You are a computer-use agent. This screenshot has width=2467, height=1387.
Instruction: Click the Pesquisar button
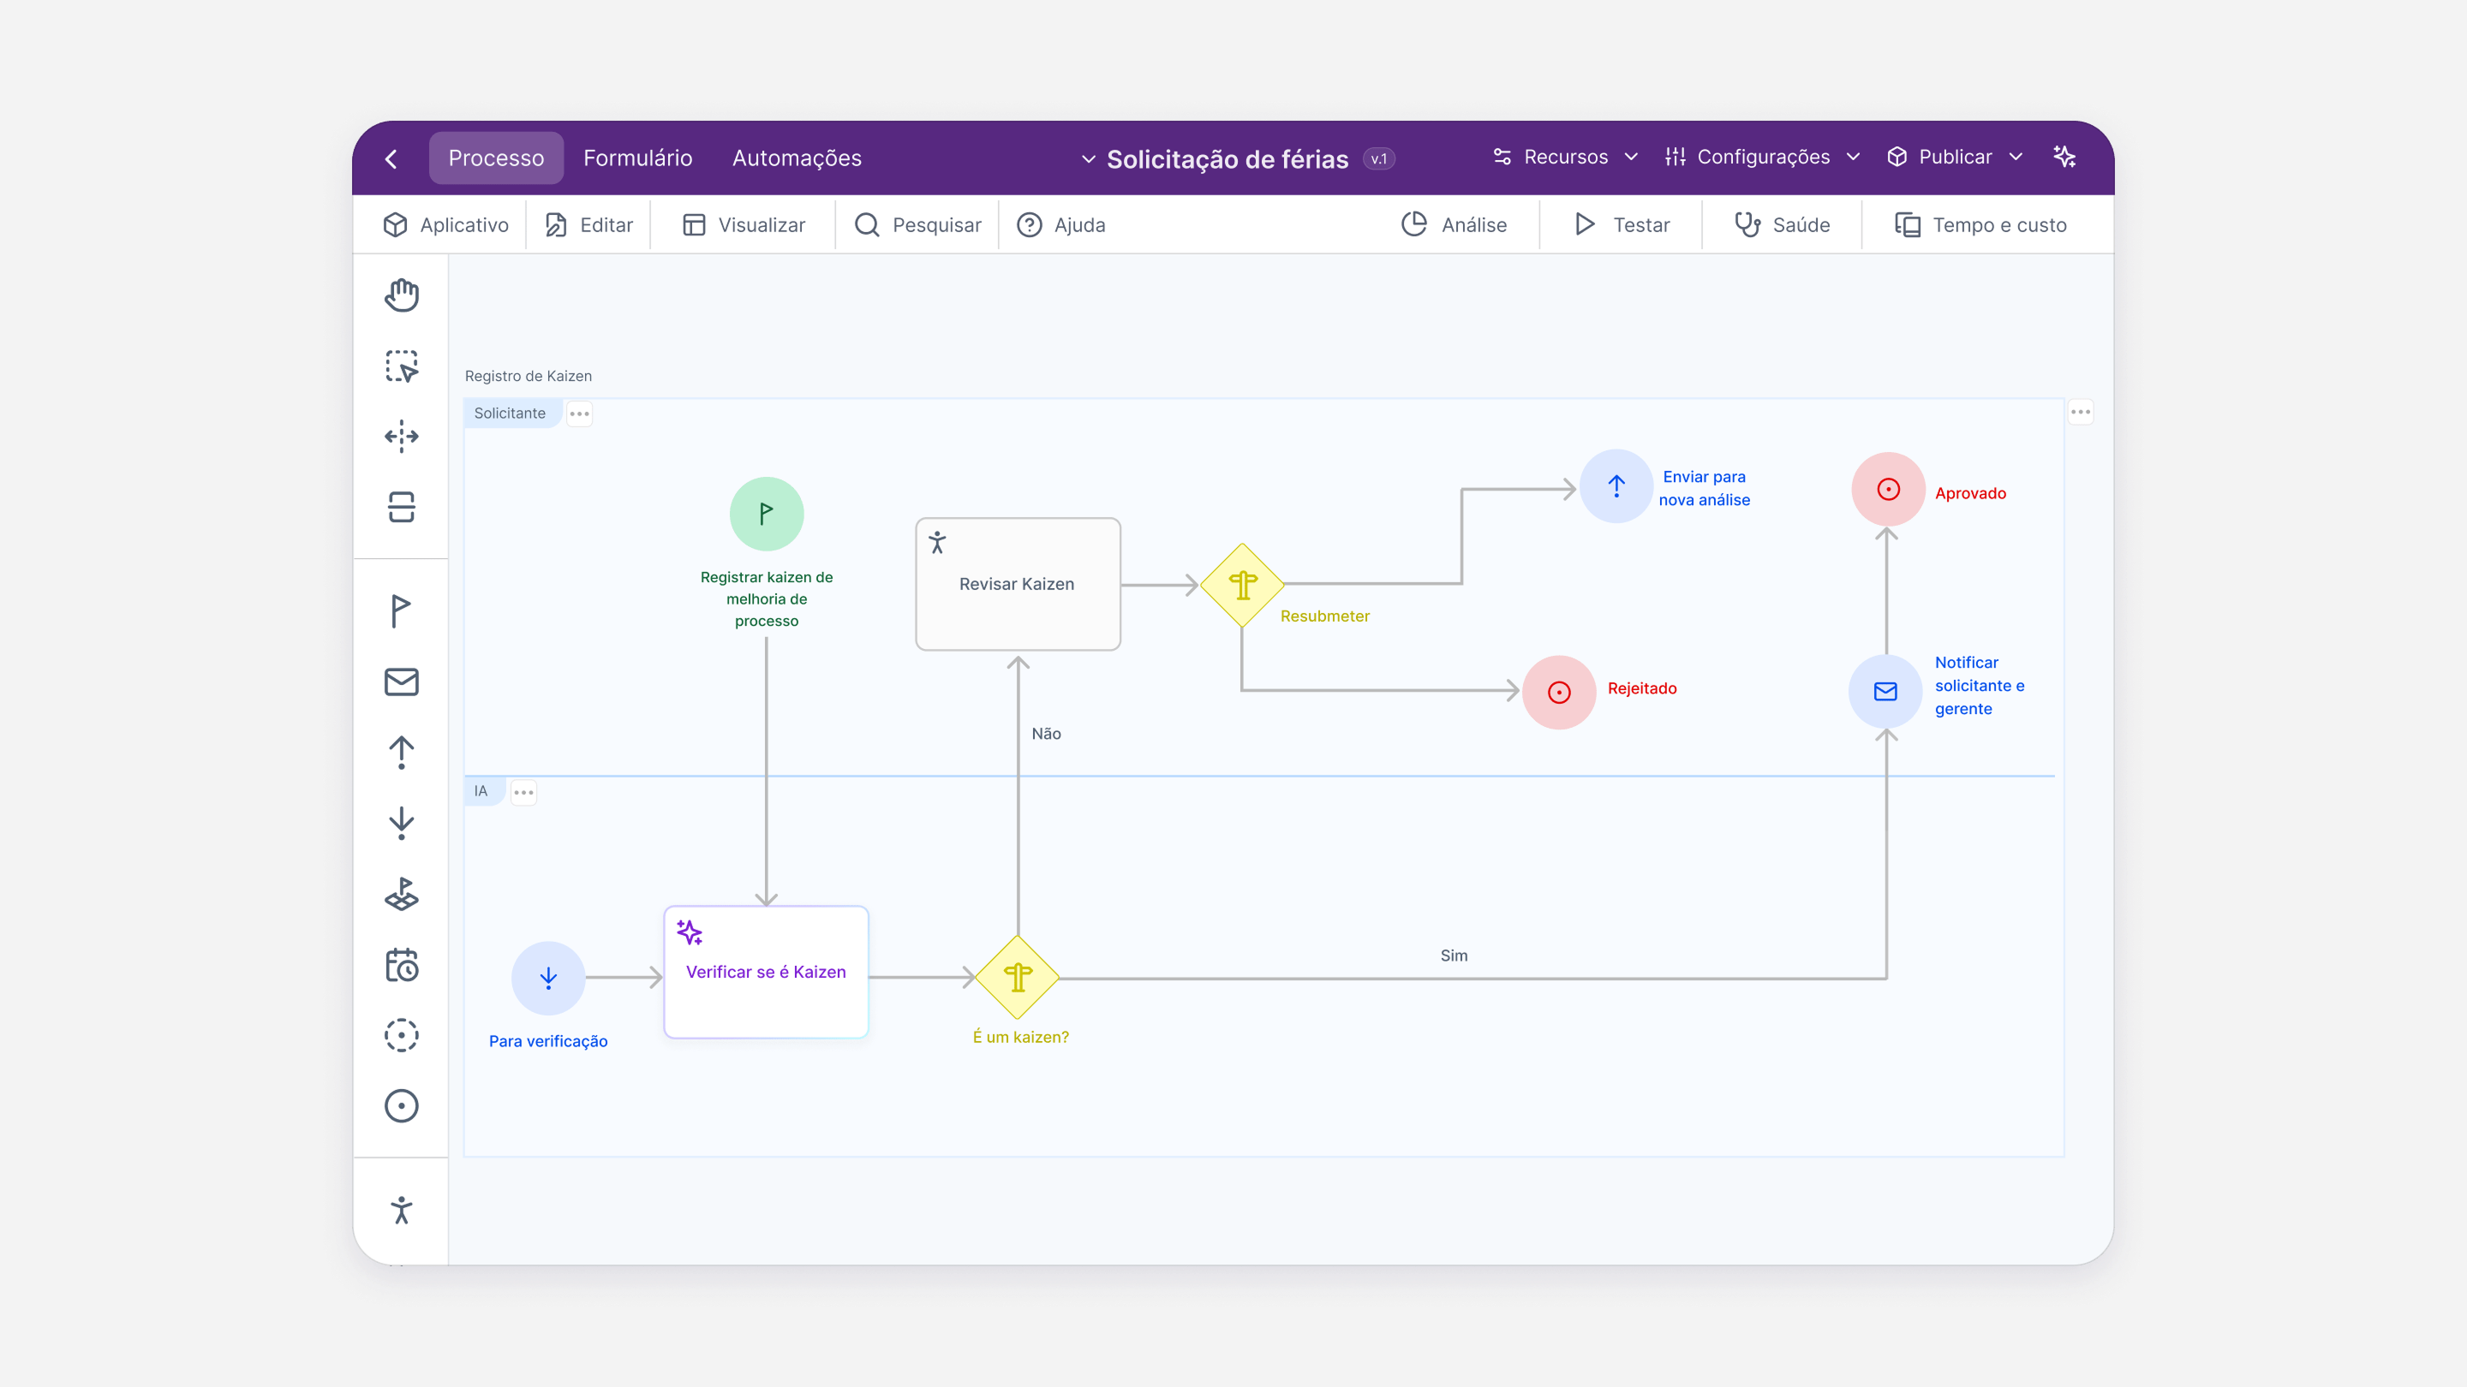(x=917, y=225)
